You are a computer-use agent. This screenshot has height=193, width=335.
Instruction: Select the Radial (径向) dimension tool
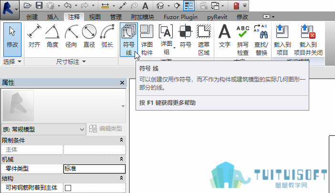71,36
